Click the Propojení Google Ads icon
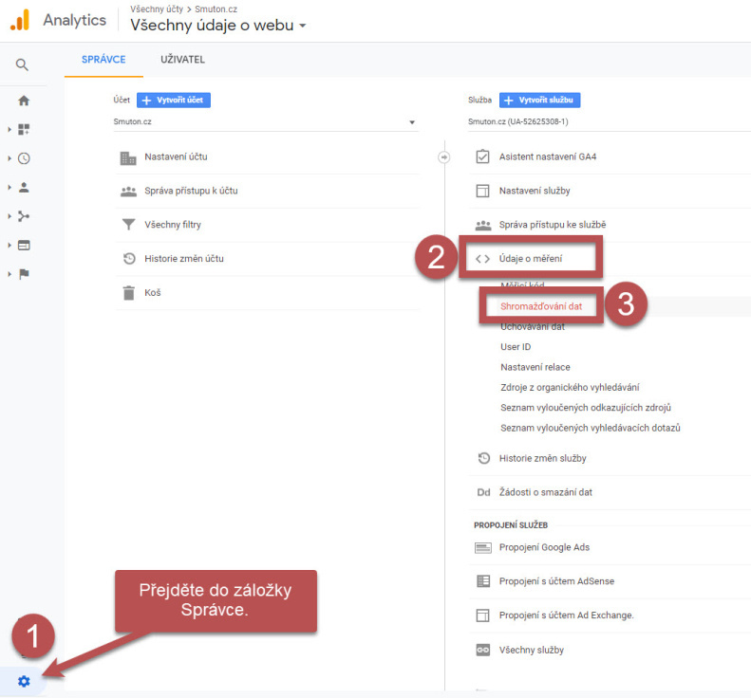 (482, 548)
